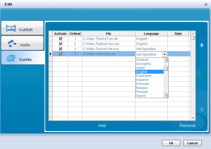The height and width of the screenshot is (149, 211).
Task: Click the table scrollbar down arrow
Action: [x=193, y=118]
